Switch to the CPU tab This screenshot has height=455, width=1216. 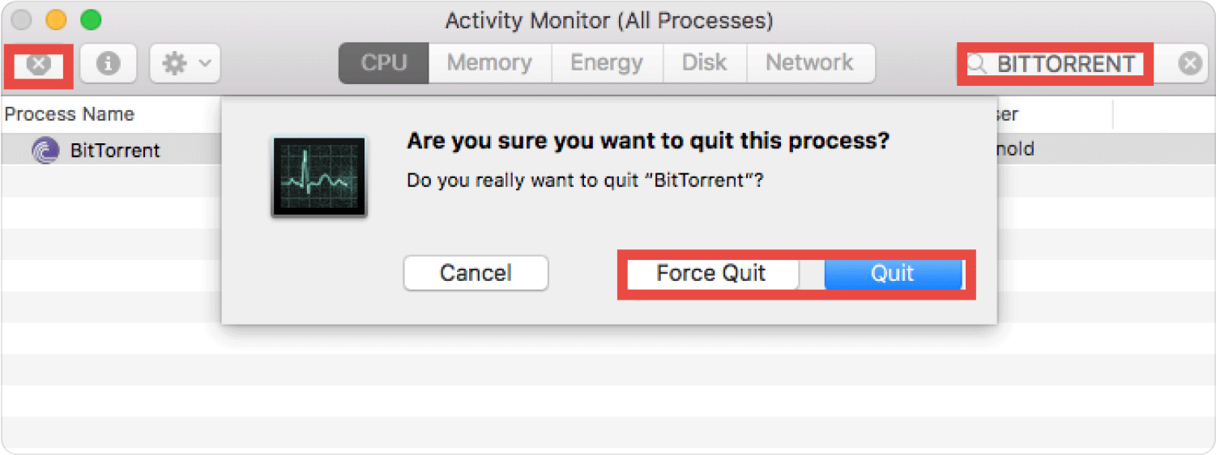[x=383, y=63]
